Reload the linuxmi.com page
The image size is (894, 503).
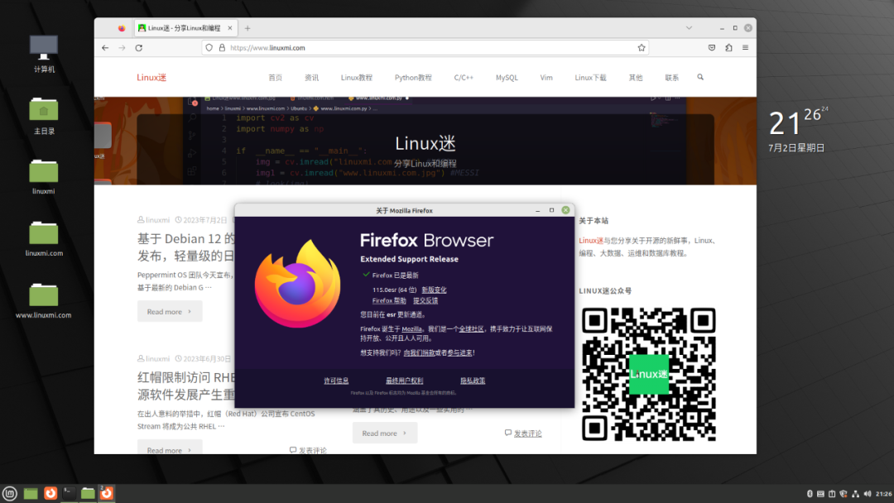coord(138,48)
